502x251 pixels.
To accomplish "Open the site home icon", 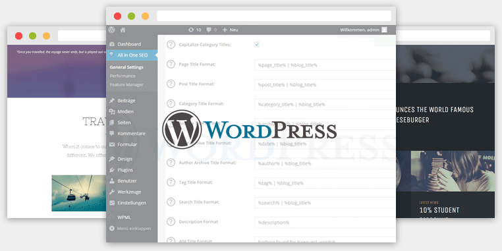I will tap(123, 30).
